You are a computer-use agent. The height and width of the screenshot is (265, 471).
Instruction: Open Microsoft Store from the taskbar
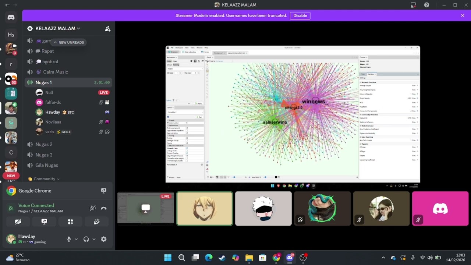click(262, 258)
